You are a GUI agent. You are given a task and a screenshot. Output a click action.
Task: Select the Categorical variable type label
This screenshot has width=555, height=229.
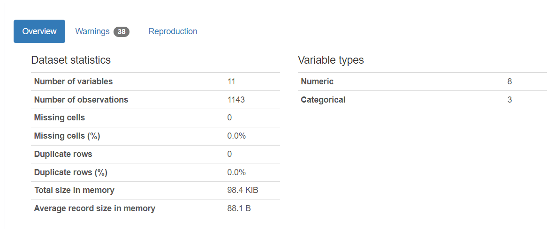[323, 100]
